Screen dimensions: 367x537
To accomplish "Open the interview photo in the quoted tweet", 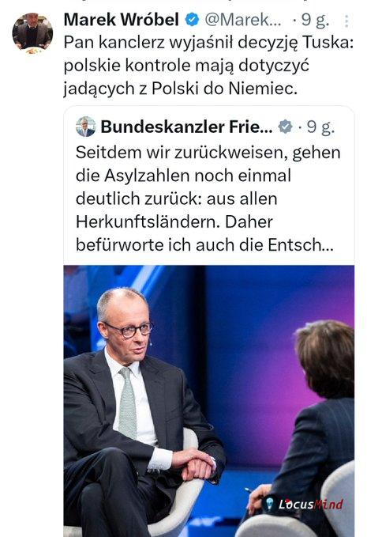I will coord(209,401).
